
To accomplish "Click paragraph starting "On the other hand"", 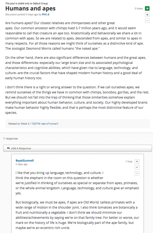I will [x=76, y=68].
